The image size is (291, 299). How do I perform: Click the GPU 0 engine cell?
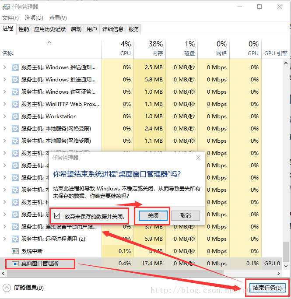[x=272, y=264]
